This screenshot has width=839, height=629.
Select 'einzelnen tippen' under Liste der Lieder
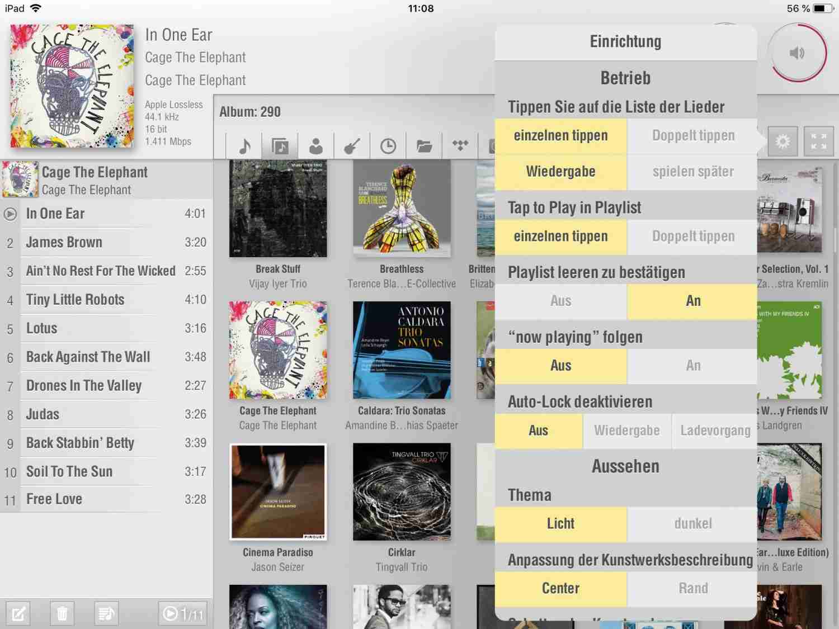coord(560,136)
